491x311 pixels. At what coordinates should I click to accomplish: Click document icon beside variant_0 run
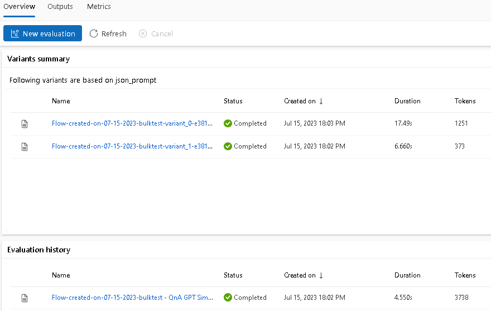[25, 123]
